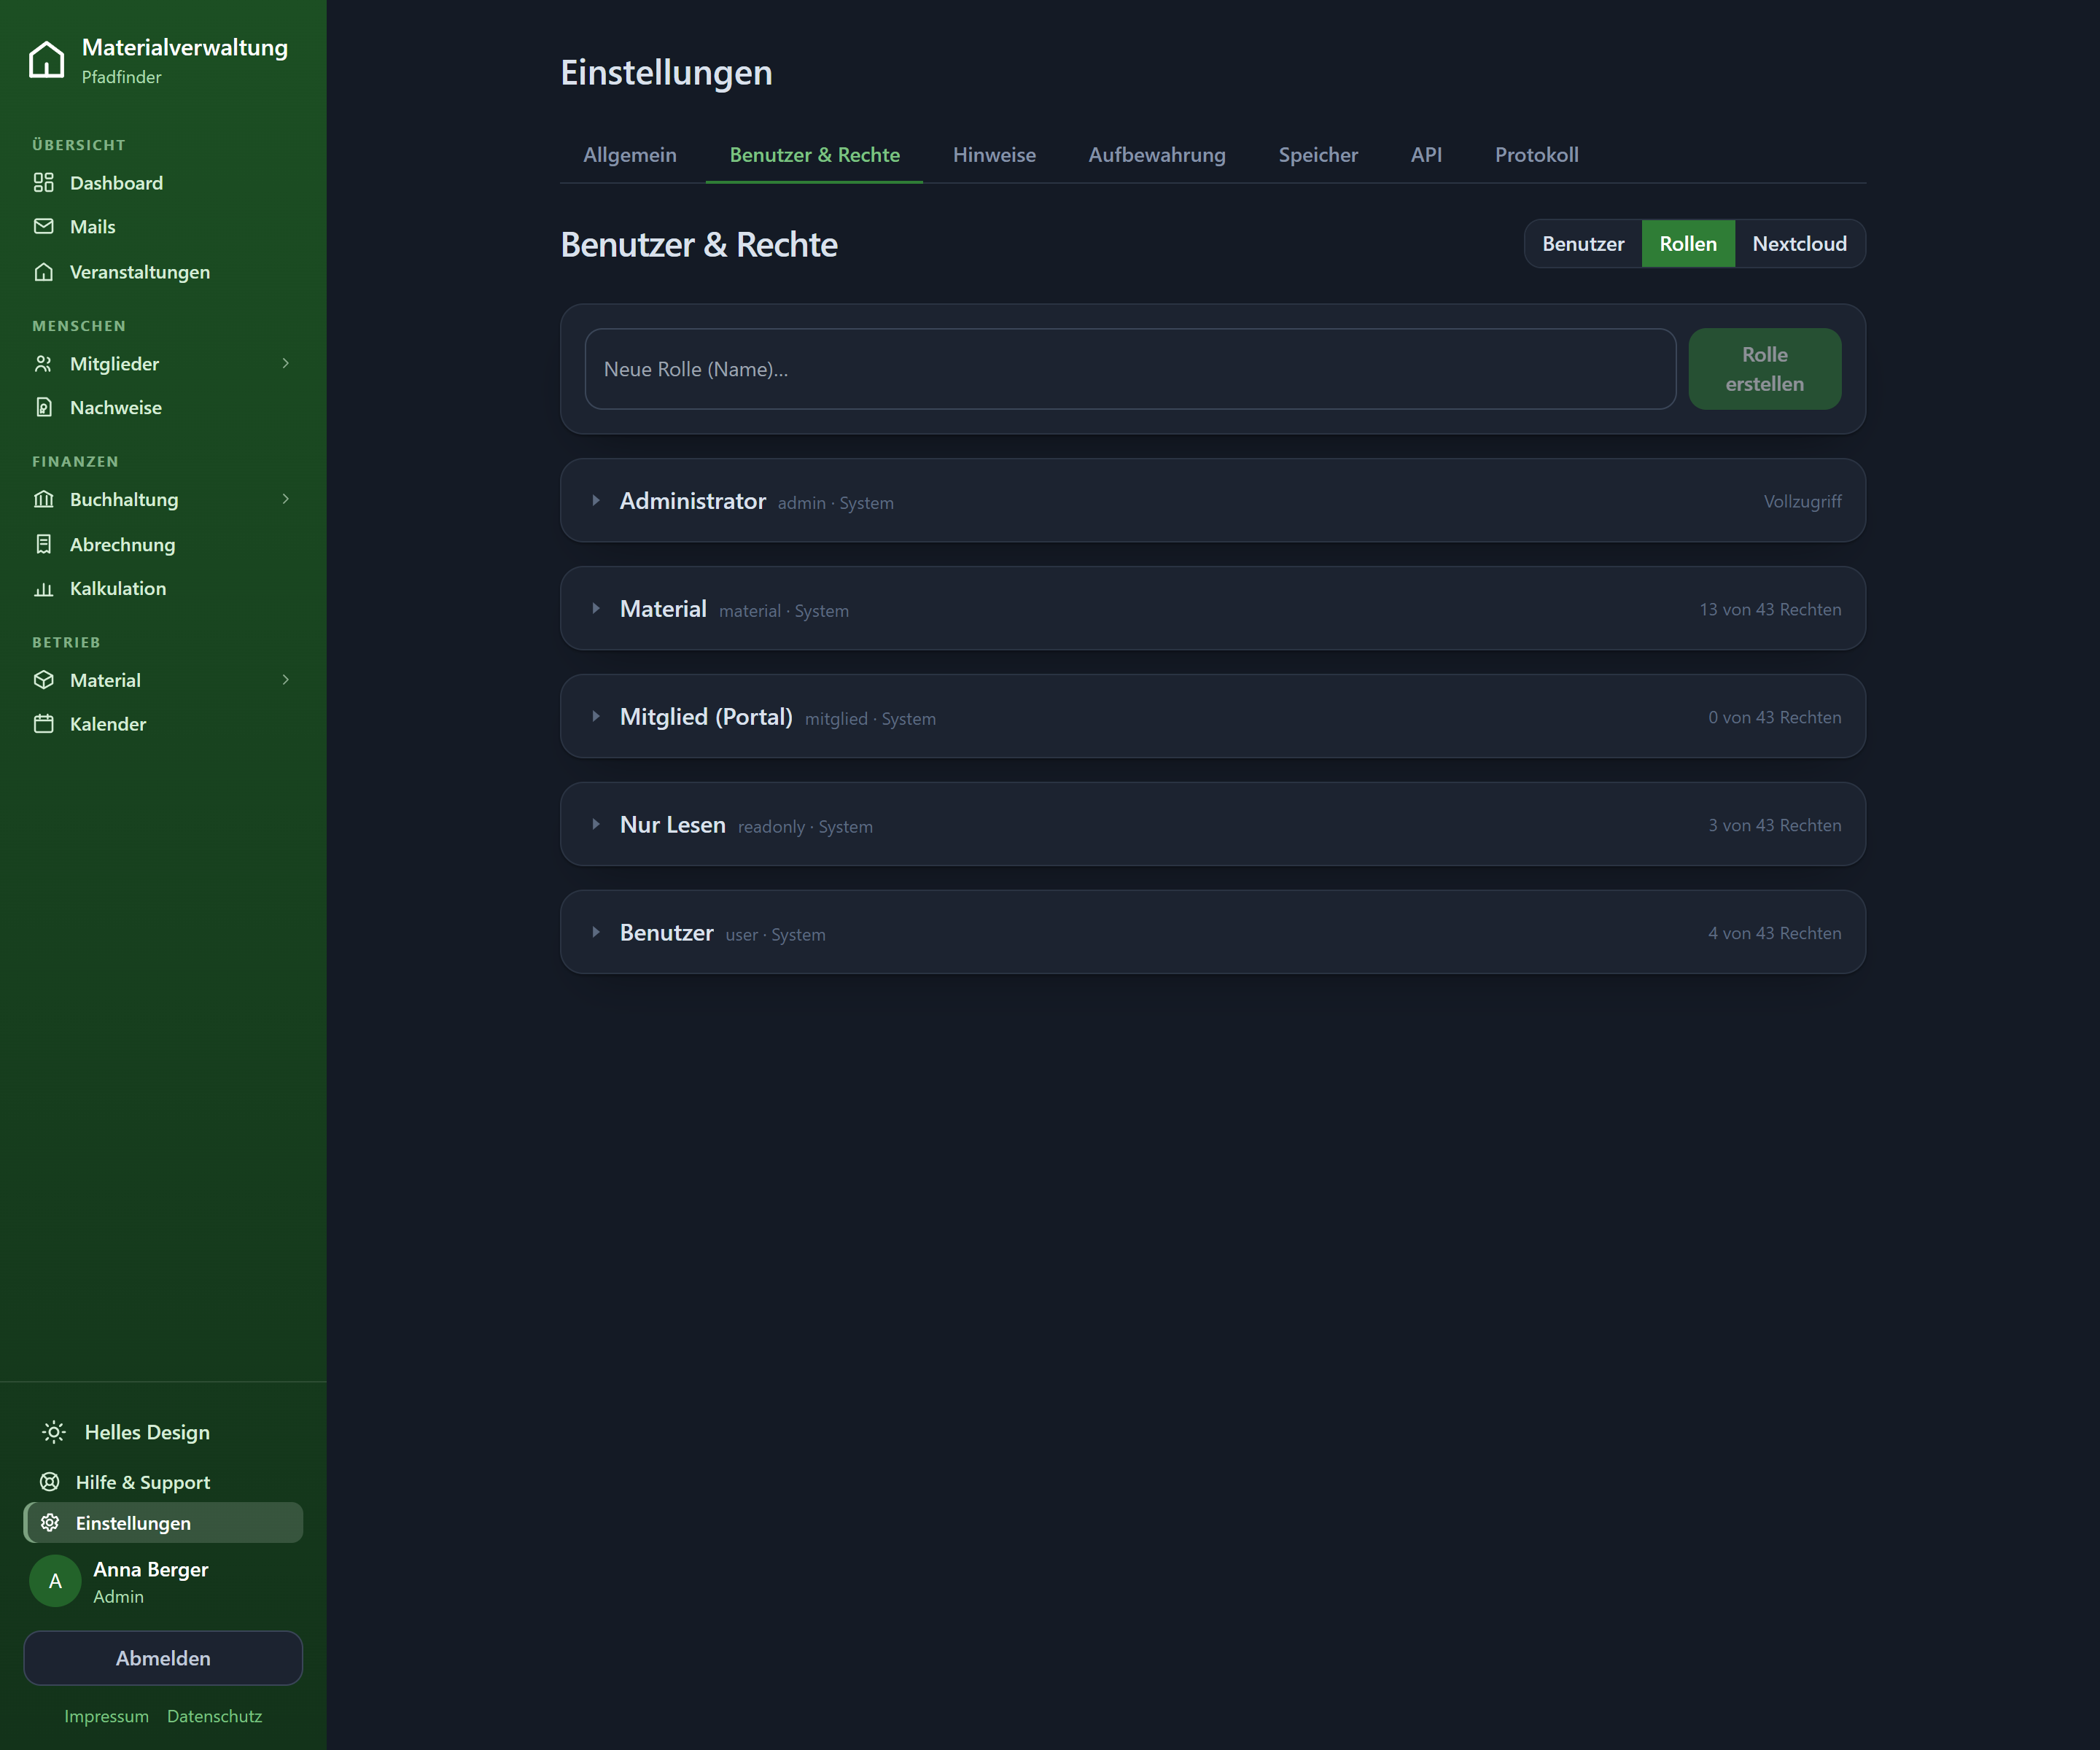Open Kalkulation in sidebar

point(163,589)
